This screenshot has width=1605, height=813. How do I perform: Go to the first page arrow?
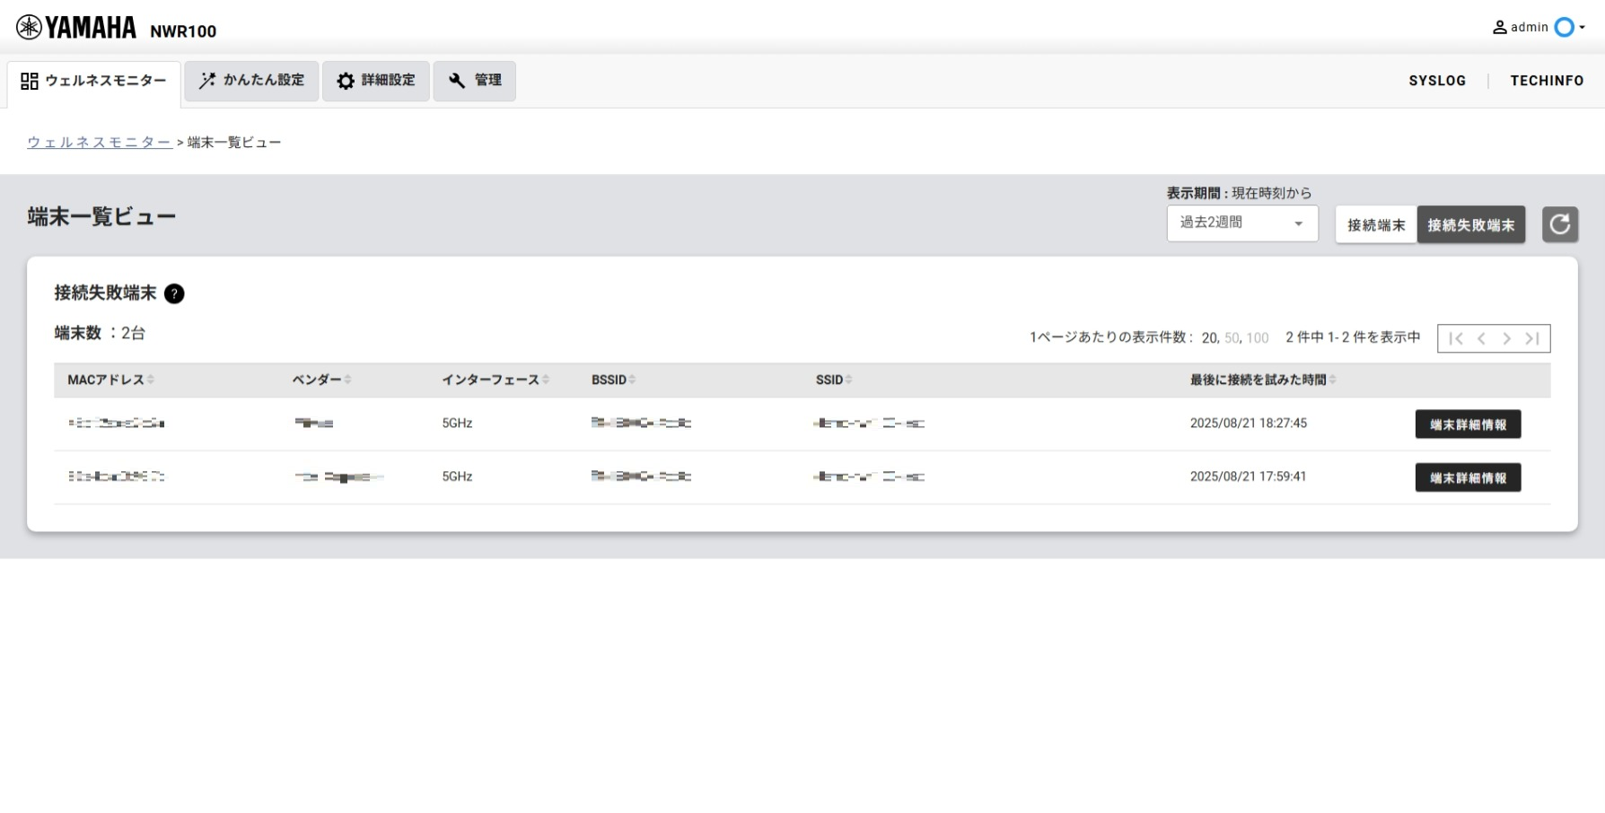click(1456, 338)
